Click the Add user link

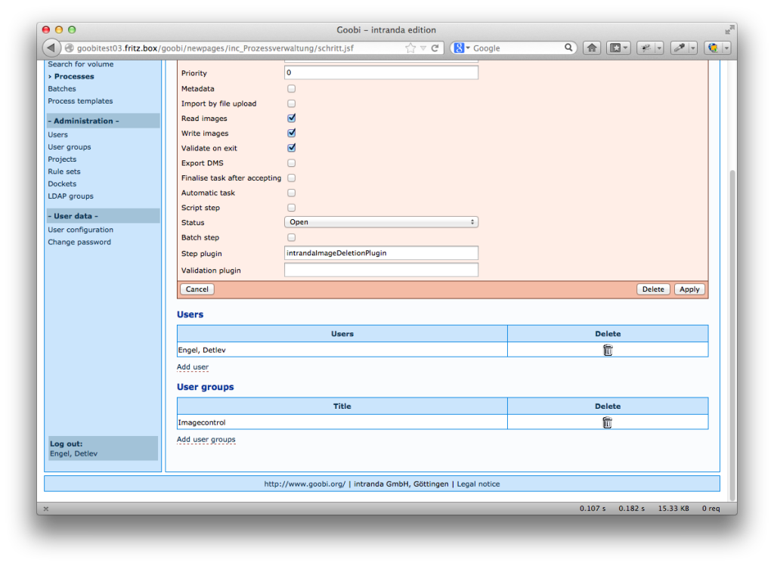click(193, 367)
